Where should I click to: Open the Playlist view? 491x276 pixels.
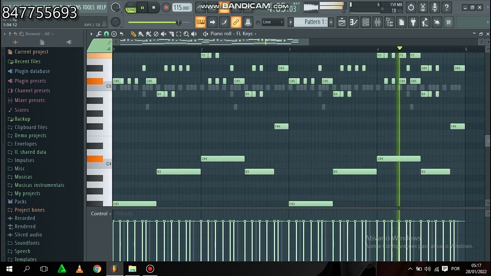point(342,22)
